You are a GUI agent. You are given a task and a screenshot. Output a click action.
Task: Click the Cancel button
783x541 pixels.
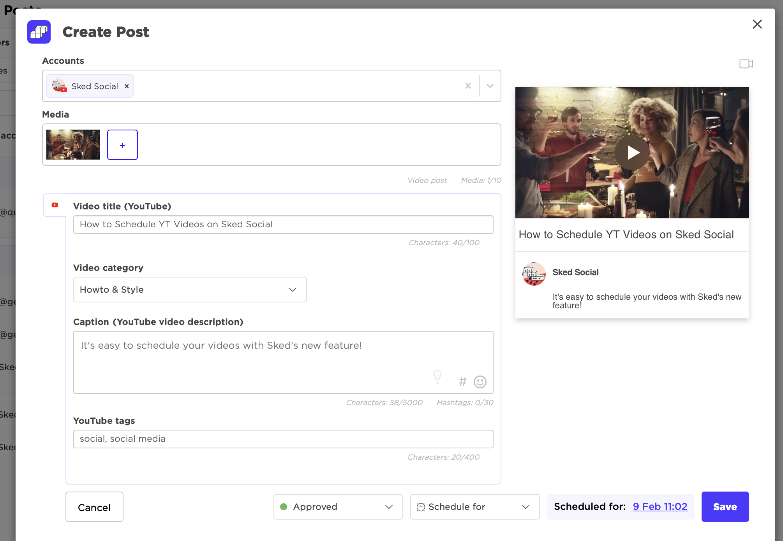[94, 507]
